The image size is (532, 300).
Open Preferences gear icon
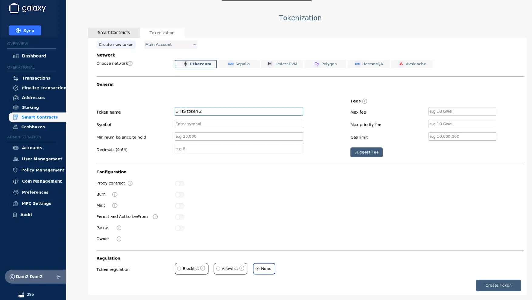(x=16, y=192)
